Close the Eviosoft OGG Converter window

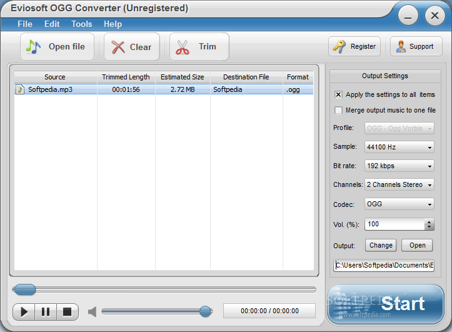(434, 15)
